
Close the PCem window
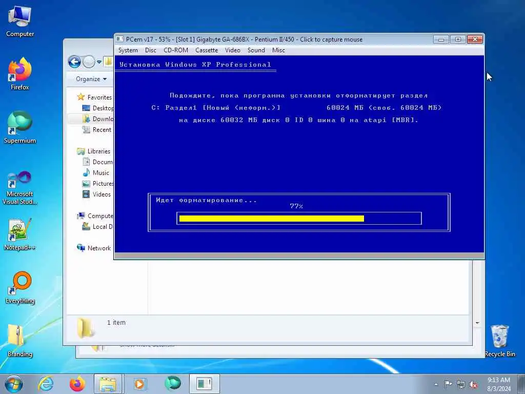click(475, 40)
